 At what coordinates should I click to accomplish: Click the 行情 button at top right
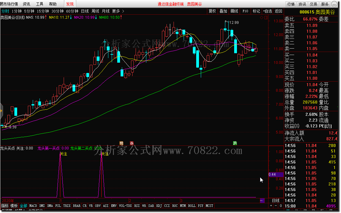291,4
